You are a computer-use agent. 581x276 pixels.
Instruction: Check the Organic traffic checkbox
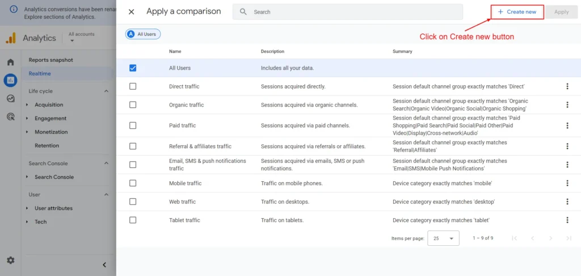coord(133,105)
